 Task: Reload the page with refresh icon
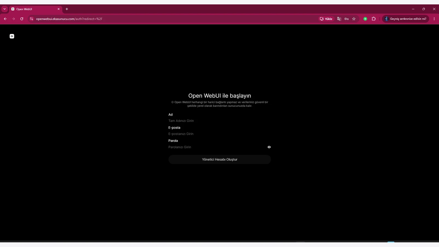click(x=22, y=19)
